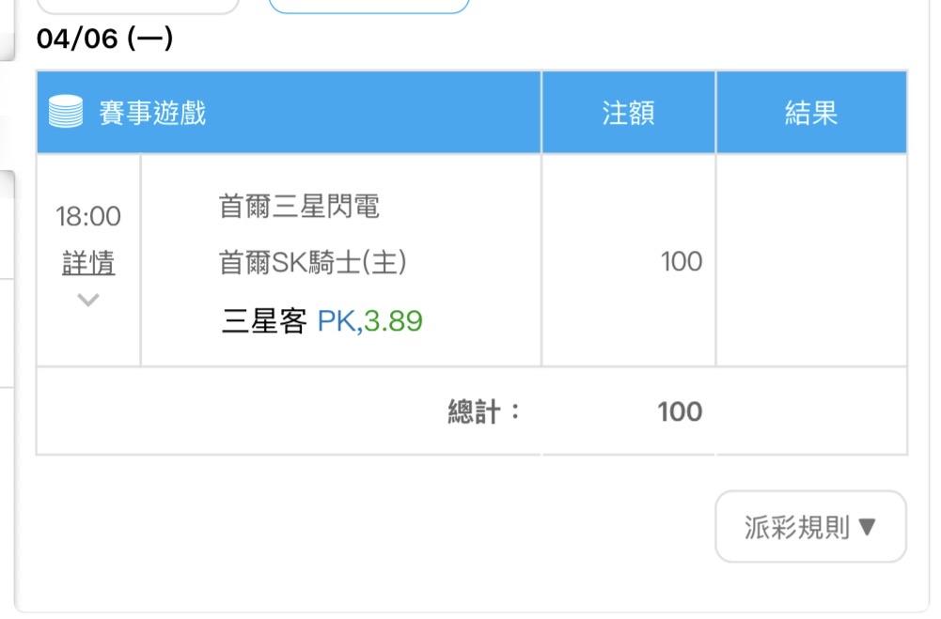Select home team 首爾SK騎士(主)

tap(312, 263)
